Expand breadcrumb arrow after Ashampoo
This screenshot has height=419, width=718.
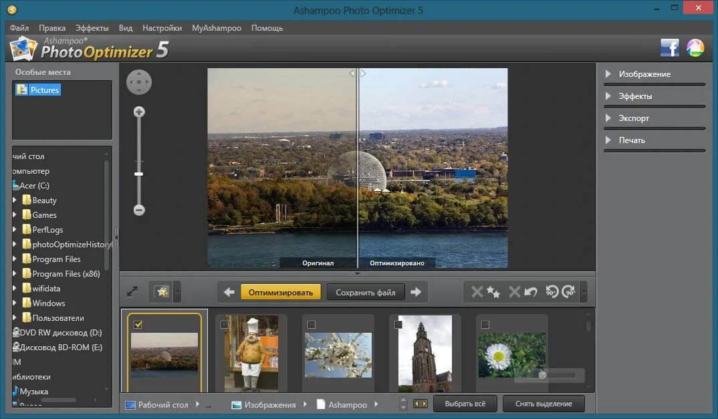pos(376,404)
